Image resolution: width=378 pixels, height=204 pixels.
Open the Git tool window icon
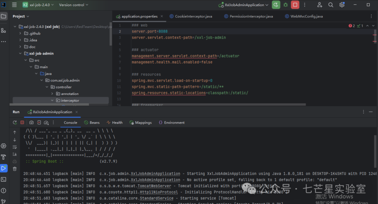pyautogui.click(x=3, y=201)
